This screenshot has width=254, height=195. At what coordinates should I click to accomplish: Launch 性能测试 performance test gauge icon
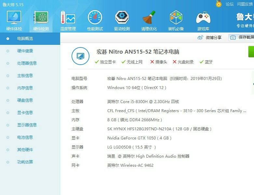click(x=95, y=17)
